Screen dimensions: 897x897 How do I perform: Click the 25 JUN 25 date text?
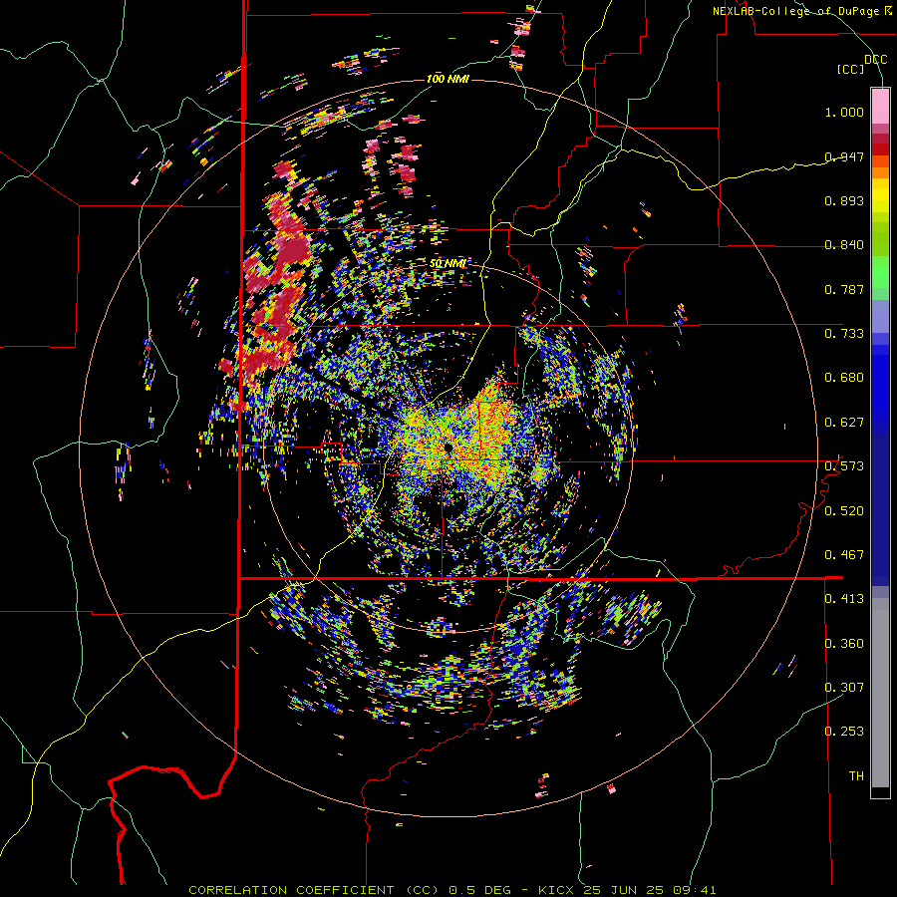624,890
